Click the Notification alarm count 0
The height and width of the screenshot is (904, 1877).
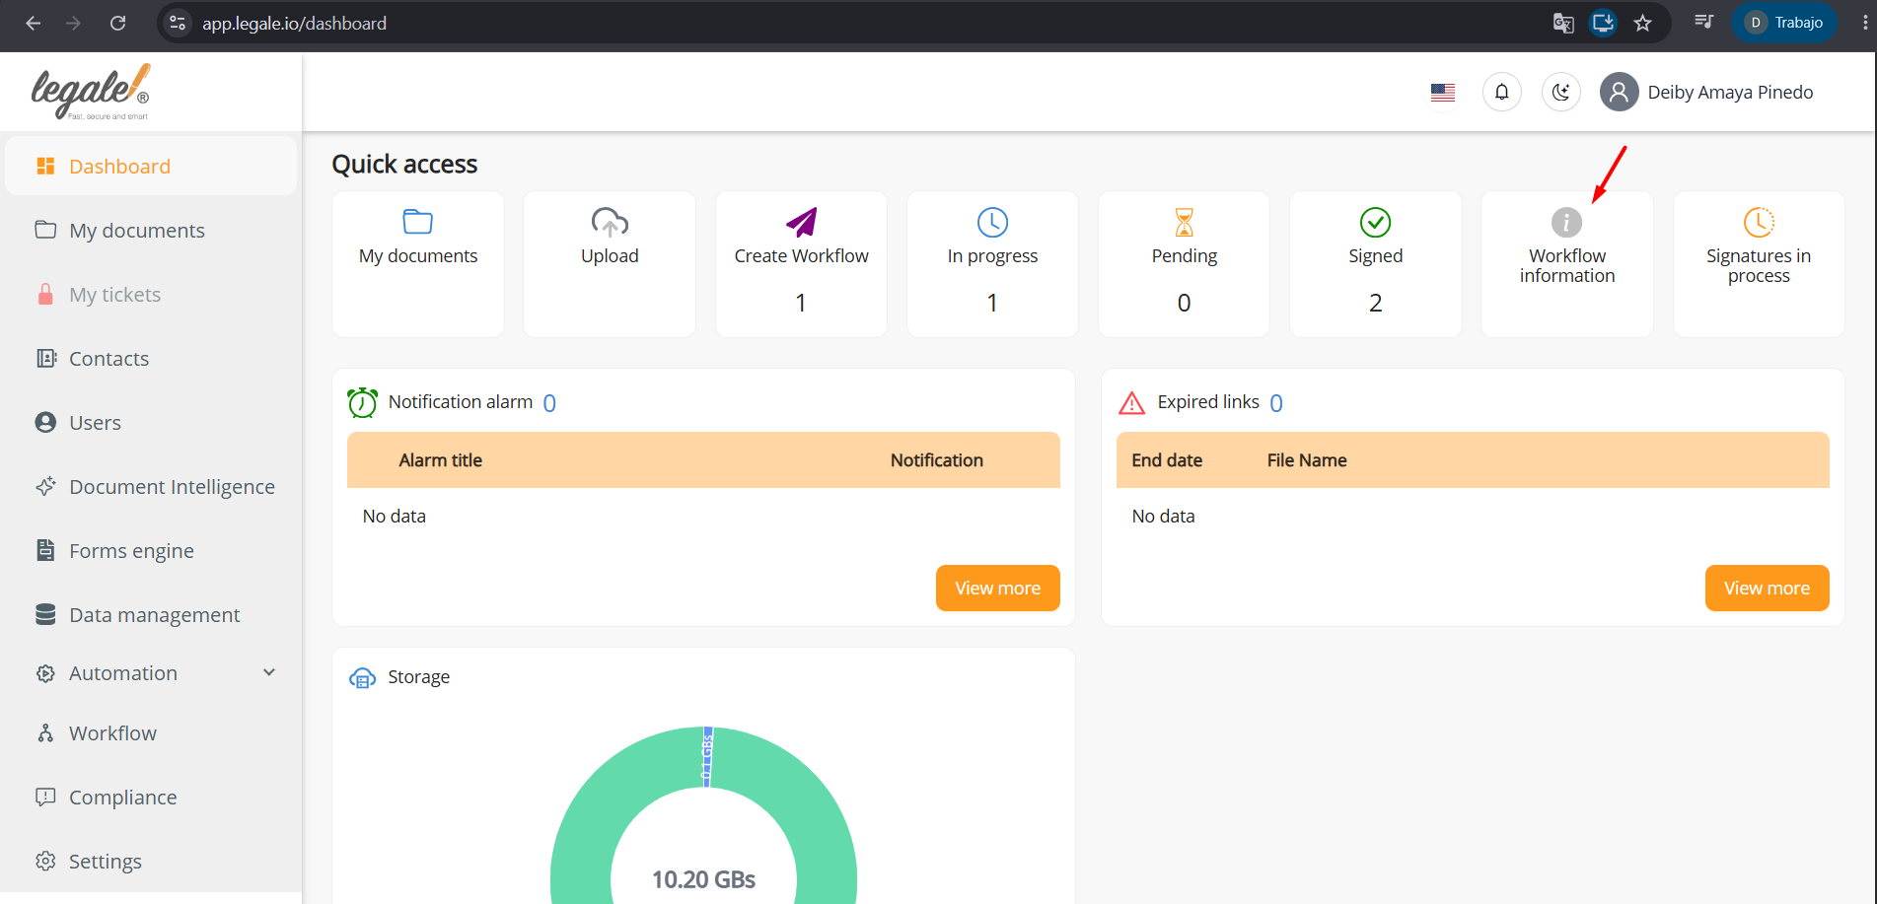pos(549,403)
